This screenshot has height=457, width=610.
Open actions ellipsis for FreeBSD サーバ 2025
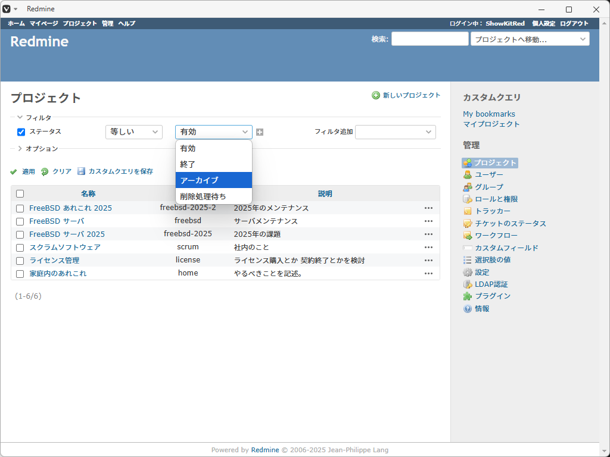click(429, 234)
